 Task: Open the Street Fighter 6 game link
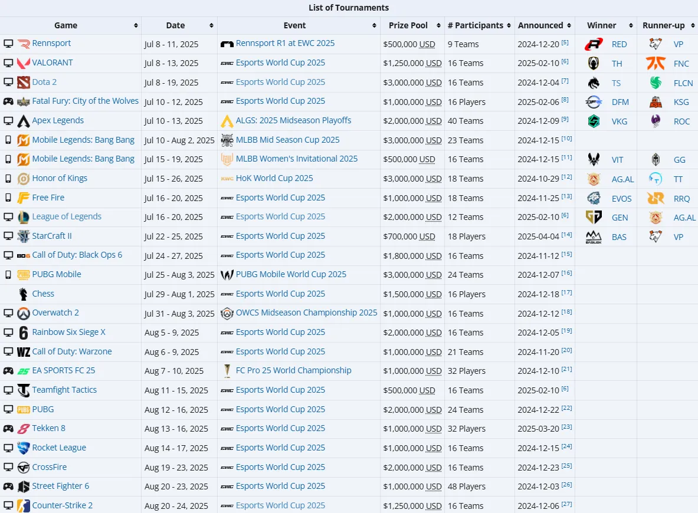tap(61, 486)
